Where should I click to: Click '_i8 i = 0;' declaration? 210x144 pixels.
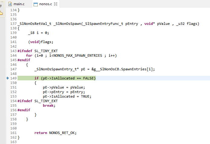[x=39, y=33]
